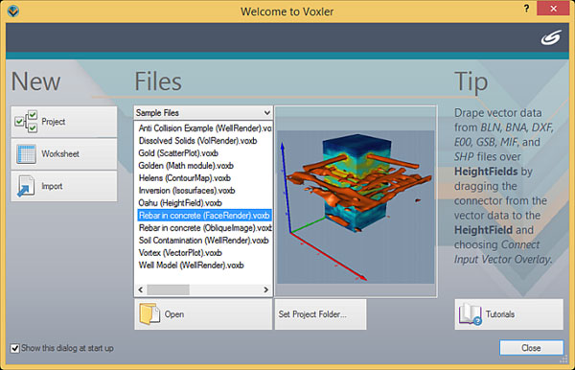This screenshot has width=575, height=370.
Task: Expand the Sample Files dropdown
Action: coord(203,112)
